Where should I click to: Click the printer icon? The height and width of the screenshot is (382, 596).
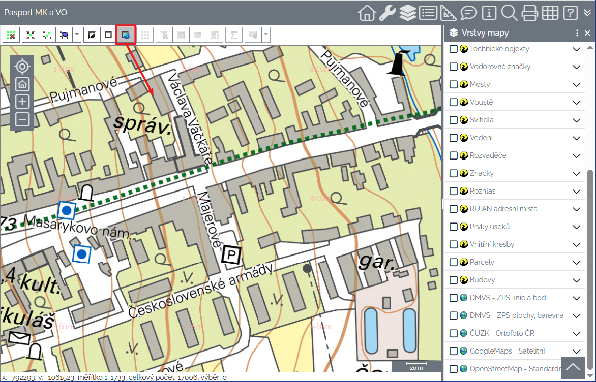[529, 13]
